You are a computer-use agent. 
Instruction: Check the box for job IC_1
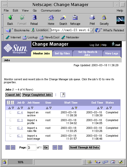pyautogui.click(x=10, y=136)
